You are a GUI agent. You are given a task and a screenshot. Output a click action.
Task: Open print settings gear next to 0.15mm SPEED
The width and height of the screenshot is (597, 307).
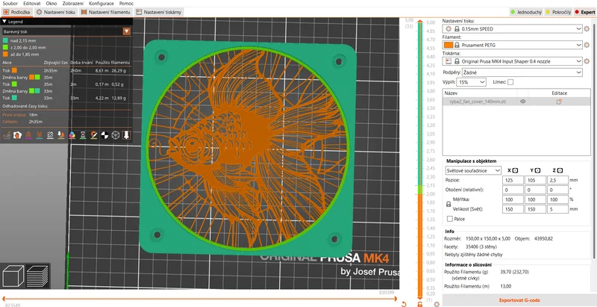point(587,28)
